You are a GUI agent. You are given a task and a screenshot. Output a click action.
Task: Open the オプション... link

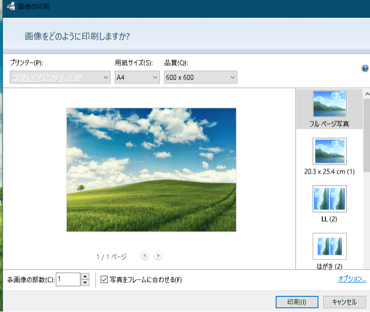coord(352,279)
